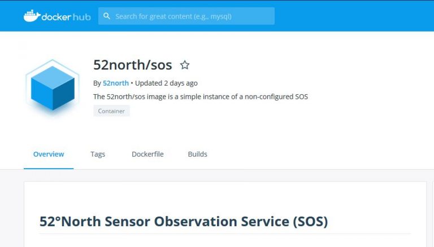This screenshot has height=247, width=434.
Task: Click the blue cube repository image
Action: (53, 87)
